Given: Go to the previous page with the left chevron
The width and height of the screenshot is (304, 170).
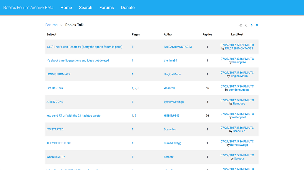Looking at the screenshot, I should pyautogui.click(x=246, y=25).
